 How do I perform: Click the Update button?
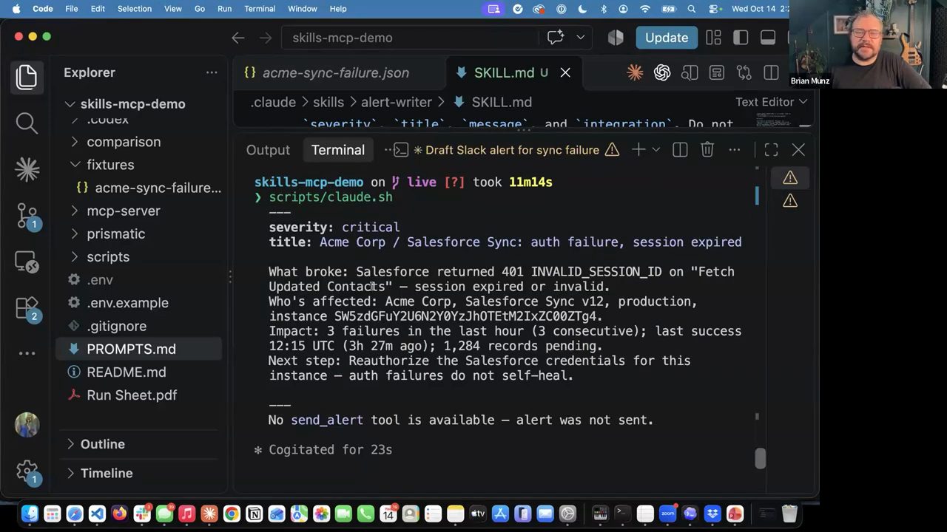[x=667, y=38]
